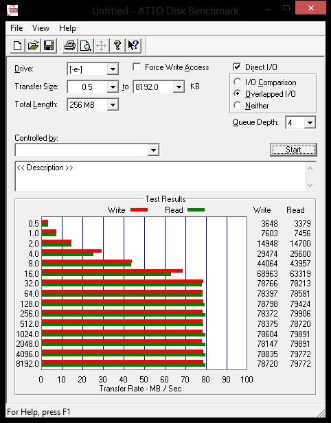
Task: Expand the Drive dropdown
Action: pyautogui.click(x=113, y=69)
